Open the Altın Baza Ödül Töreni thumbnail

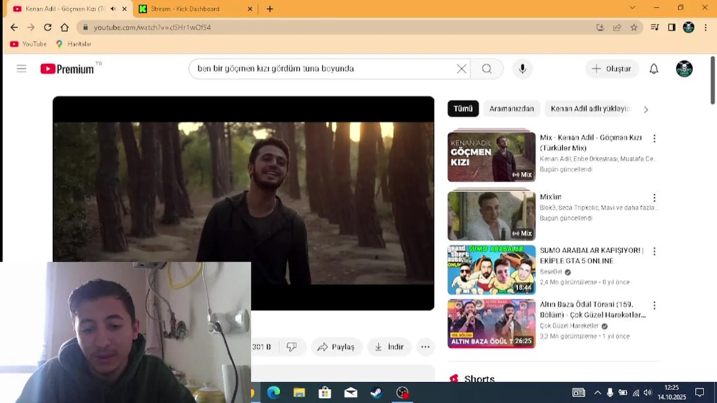point(491,324)
